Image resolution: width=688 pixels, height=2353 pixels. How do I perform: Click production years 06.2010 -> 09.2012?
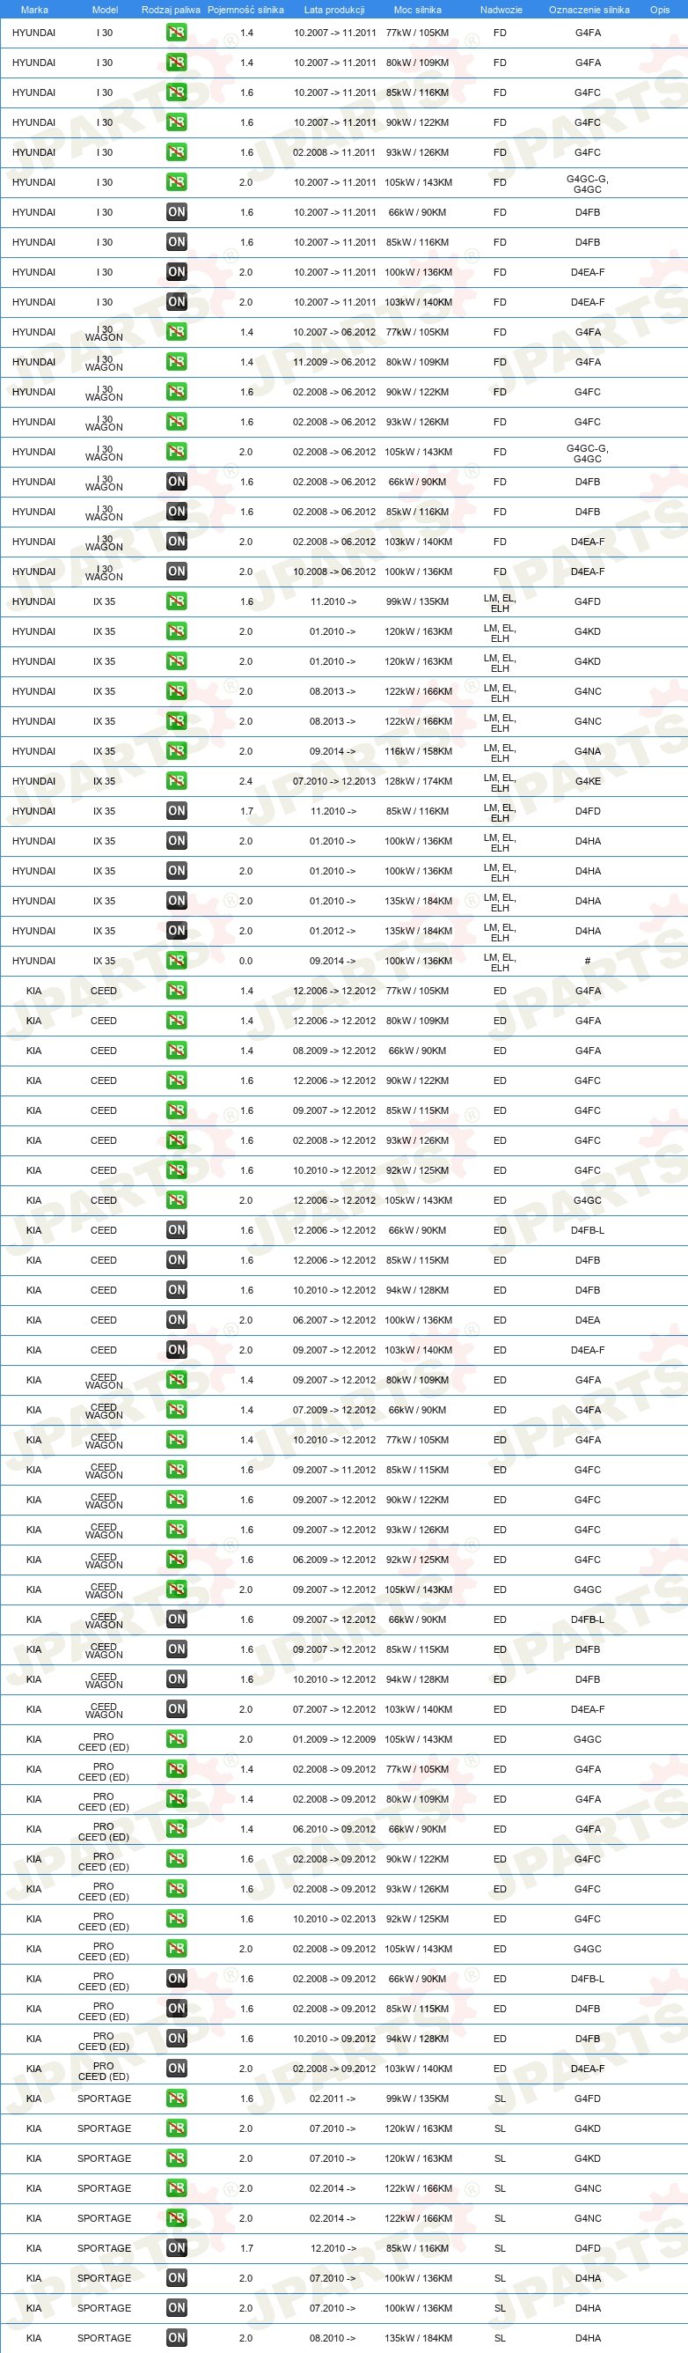pyautogui.click(x=334, y=1829)
